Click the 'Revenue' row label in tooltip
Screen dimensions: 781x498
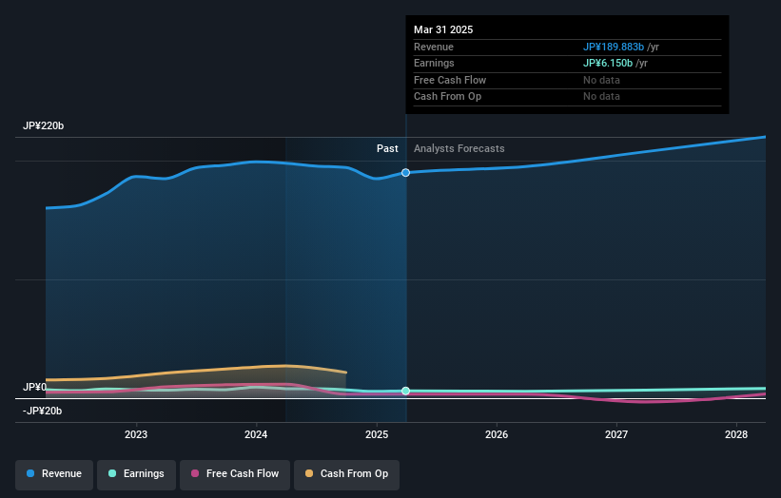click(x=434, y=47)
